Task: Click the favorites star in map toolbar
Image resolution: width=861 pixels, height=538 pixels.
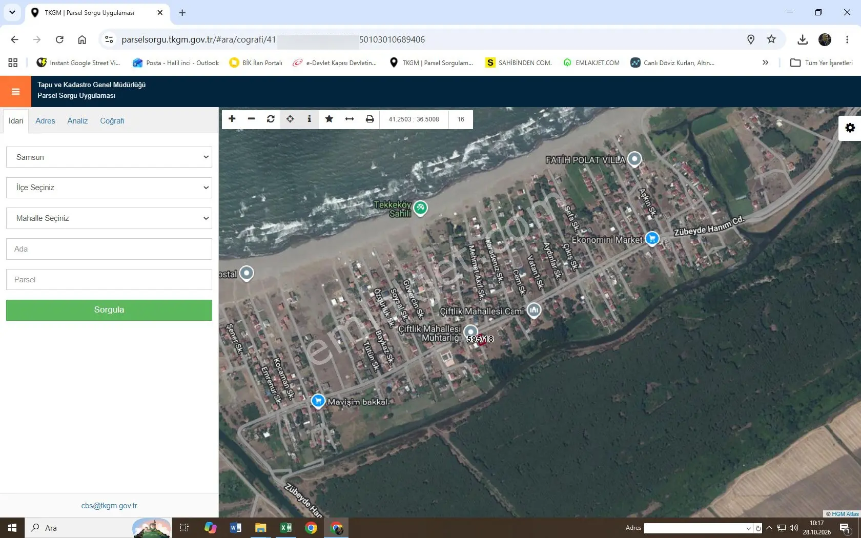Action: pyautogui.click(x=329, y=119)
